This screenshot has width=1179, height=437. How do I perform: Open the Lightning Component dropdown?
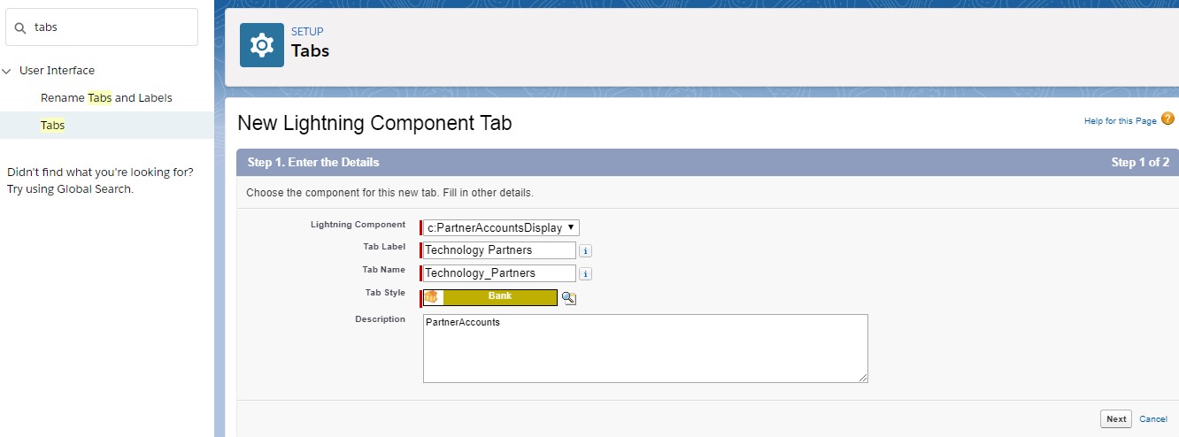[501, 227]
